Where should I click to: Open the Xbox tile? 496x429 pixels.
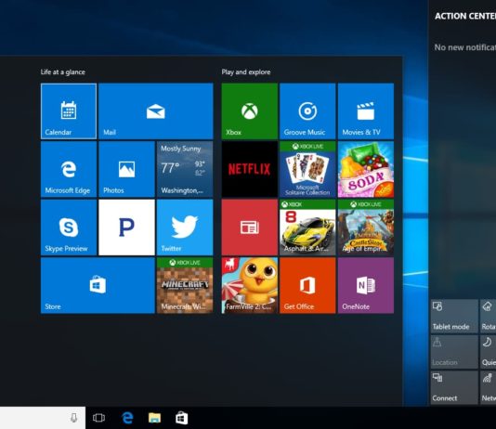[x=250, y=111]
